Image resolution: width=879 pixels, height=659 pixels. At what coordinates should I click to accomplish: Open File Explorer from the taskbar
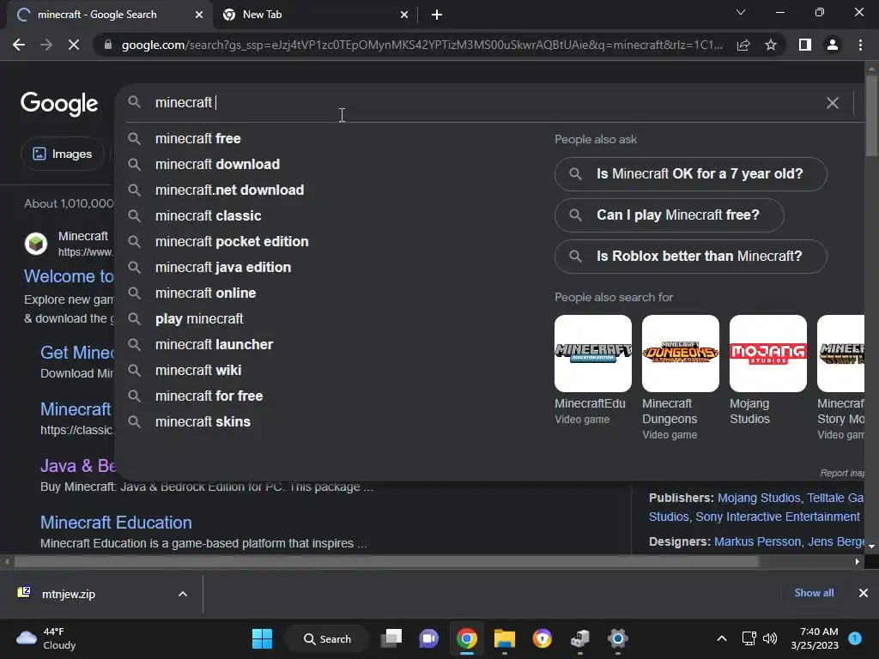coord(505,638)
